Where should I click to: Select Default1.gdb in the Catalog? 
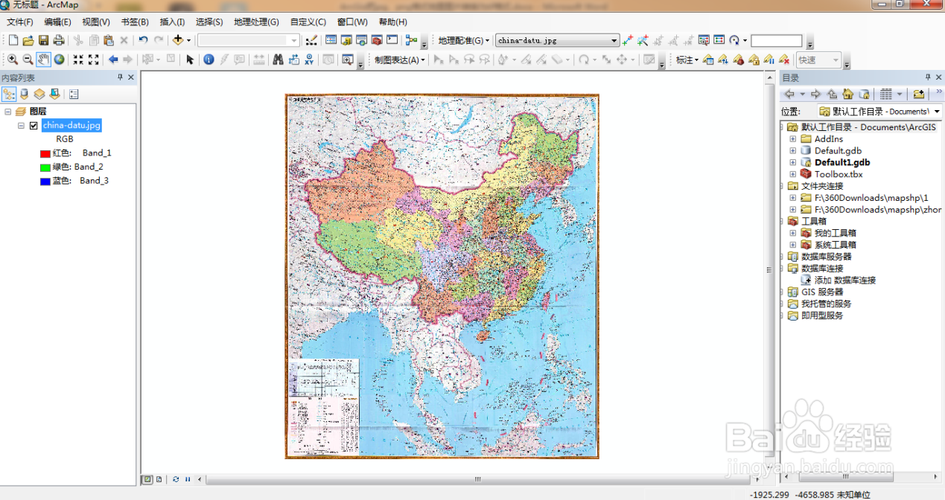(x=842, y=162)
